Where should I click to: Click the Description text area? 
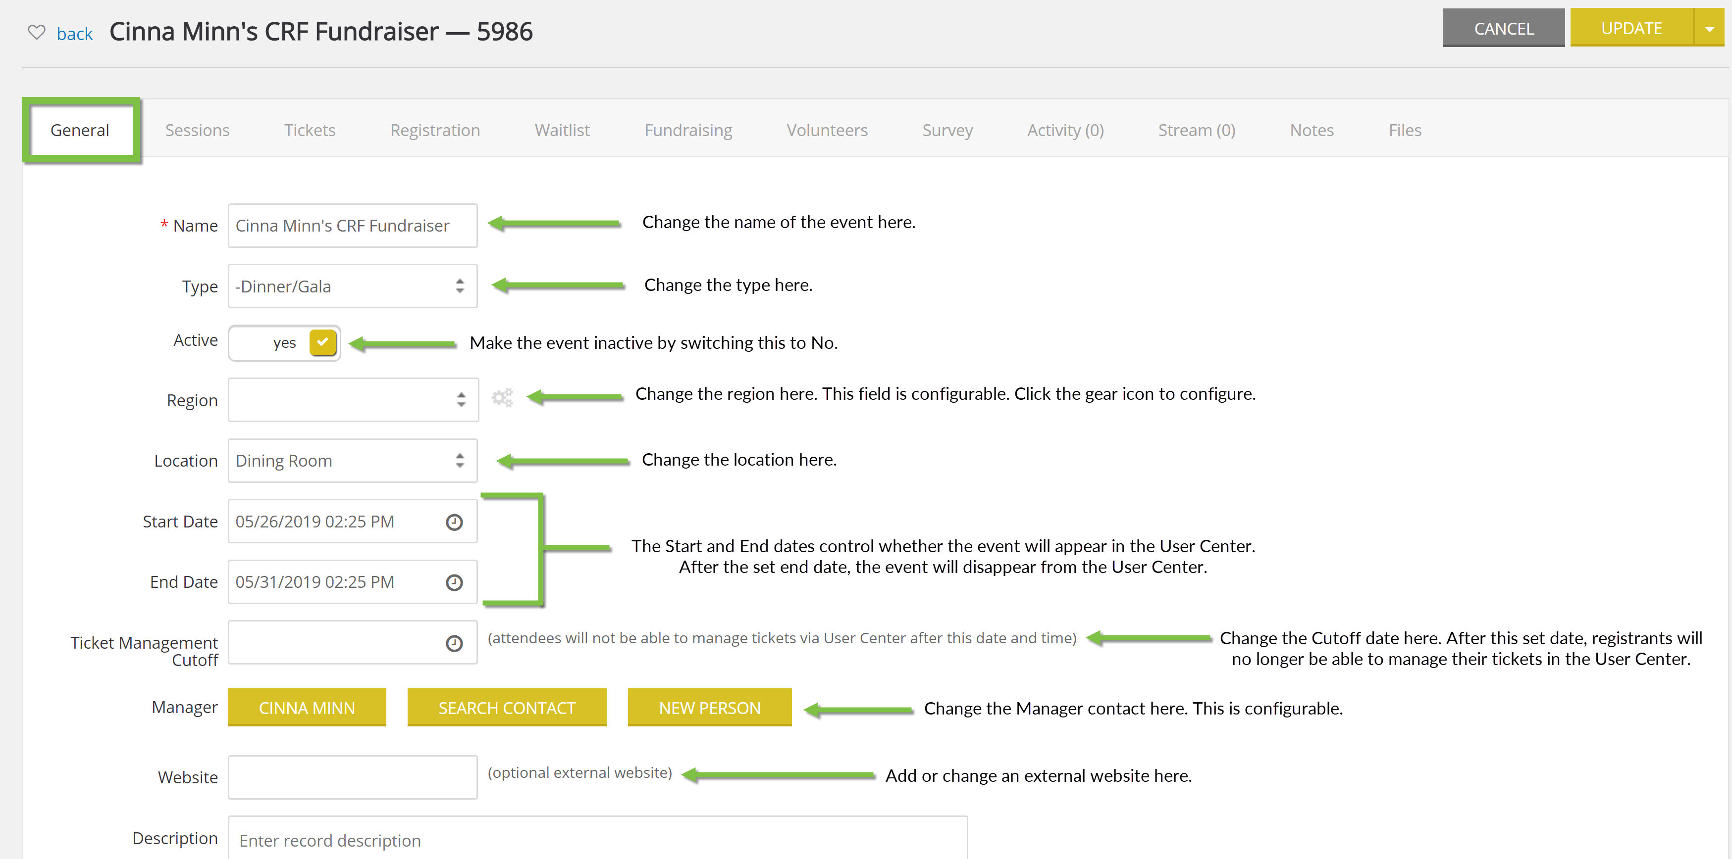click(x=598, y=838)
